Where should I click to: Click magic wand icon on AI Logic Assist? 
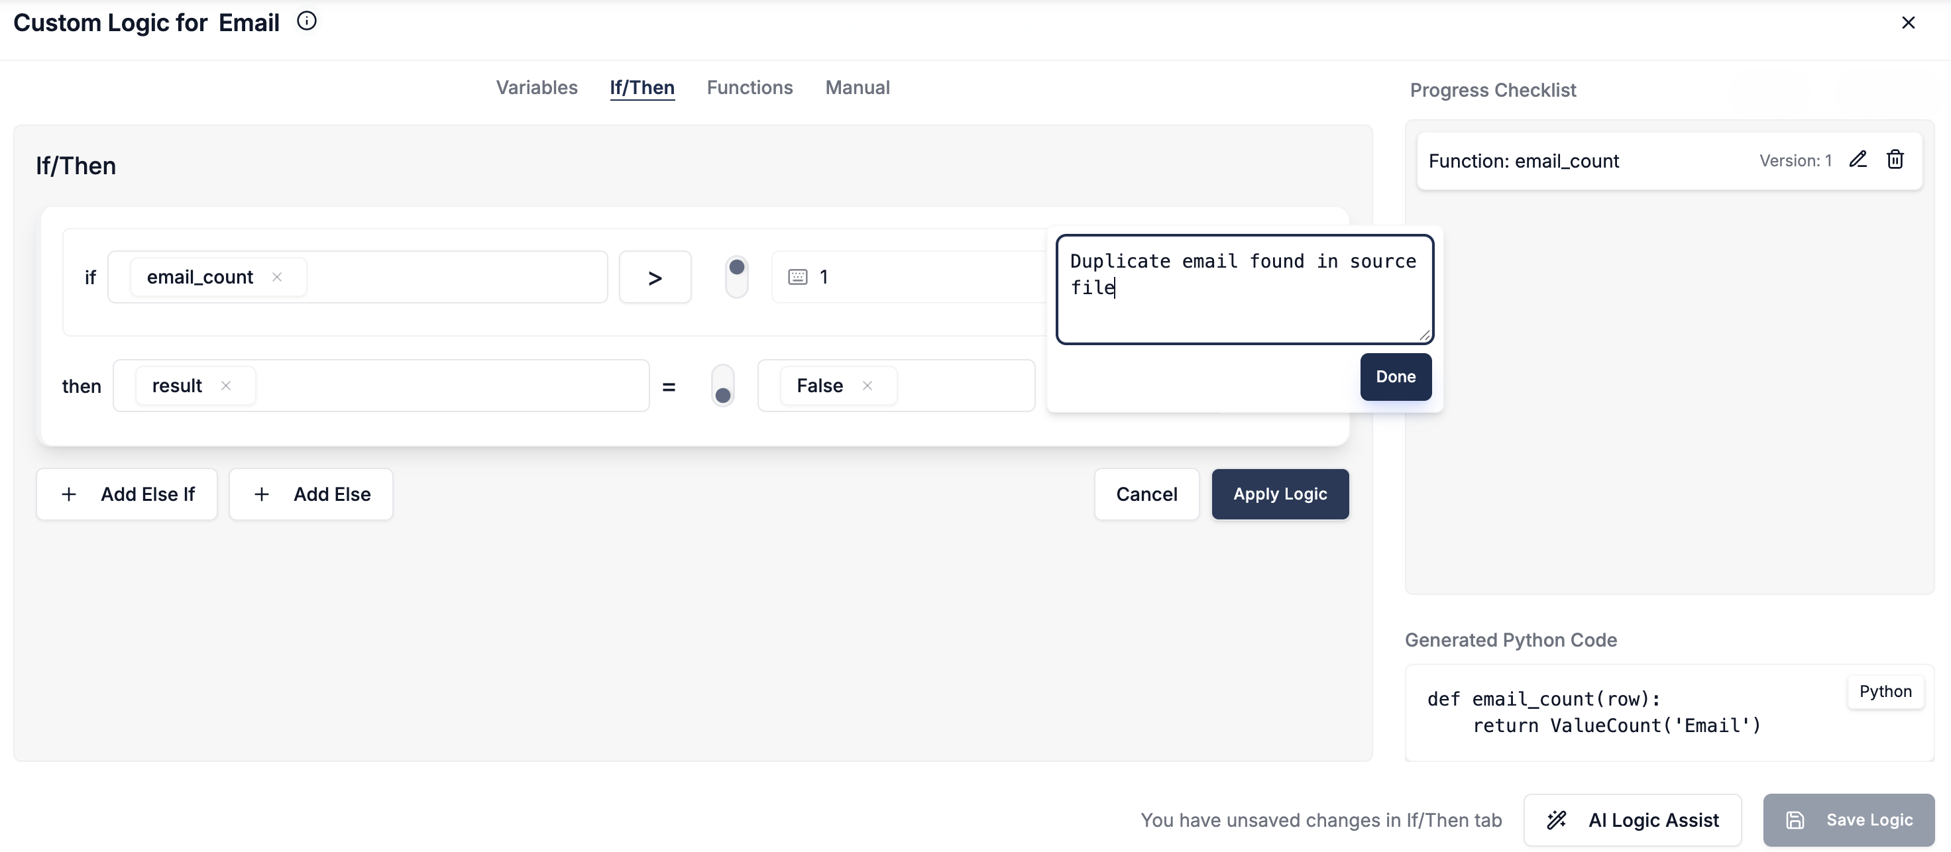(x=1557, y=820)
